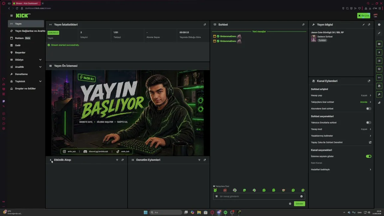Viewport: 384px width, 216px height.
Task: Click the info icon in right rail
Action: 379,25
